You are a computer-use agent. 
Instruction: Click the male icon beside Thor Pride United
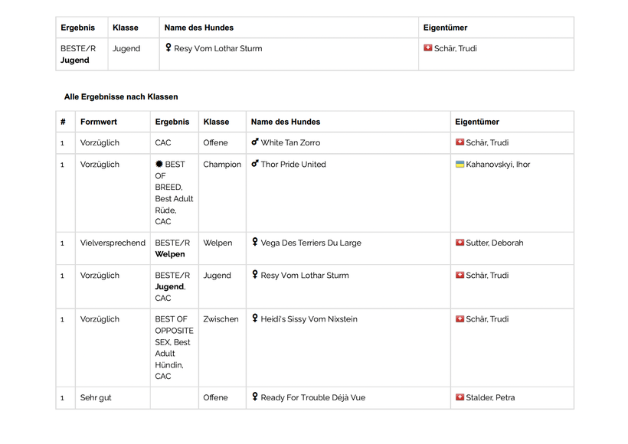255,164
